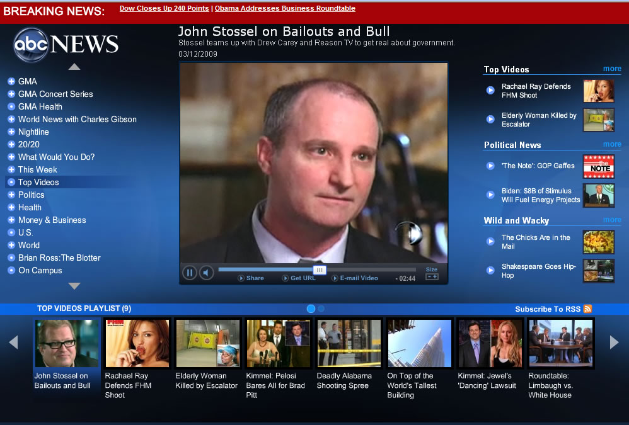Play Shakespeare Goes Hip-Hop play icon

tap(490, 270)
